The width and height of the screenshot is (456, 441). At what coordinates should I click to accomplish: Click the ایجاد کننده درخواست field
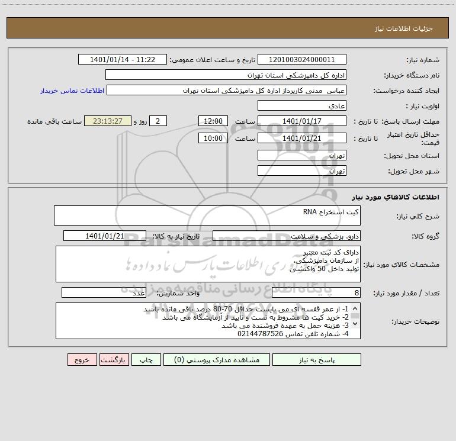click(227, 90)
